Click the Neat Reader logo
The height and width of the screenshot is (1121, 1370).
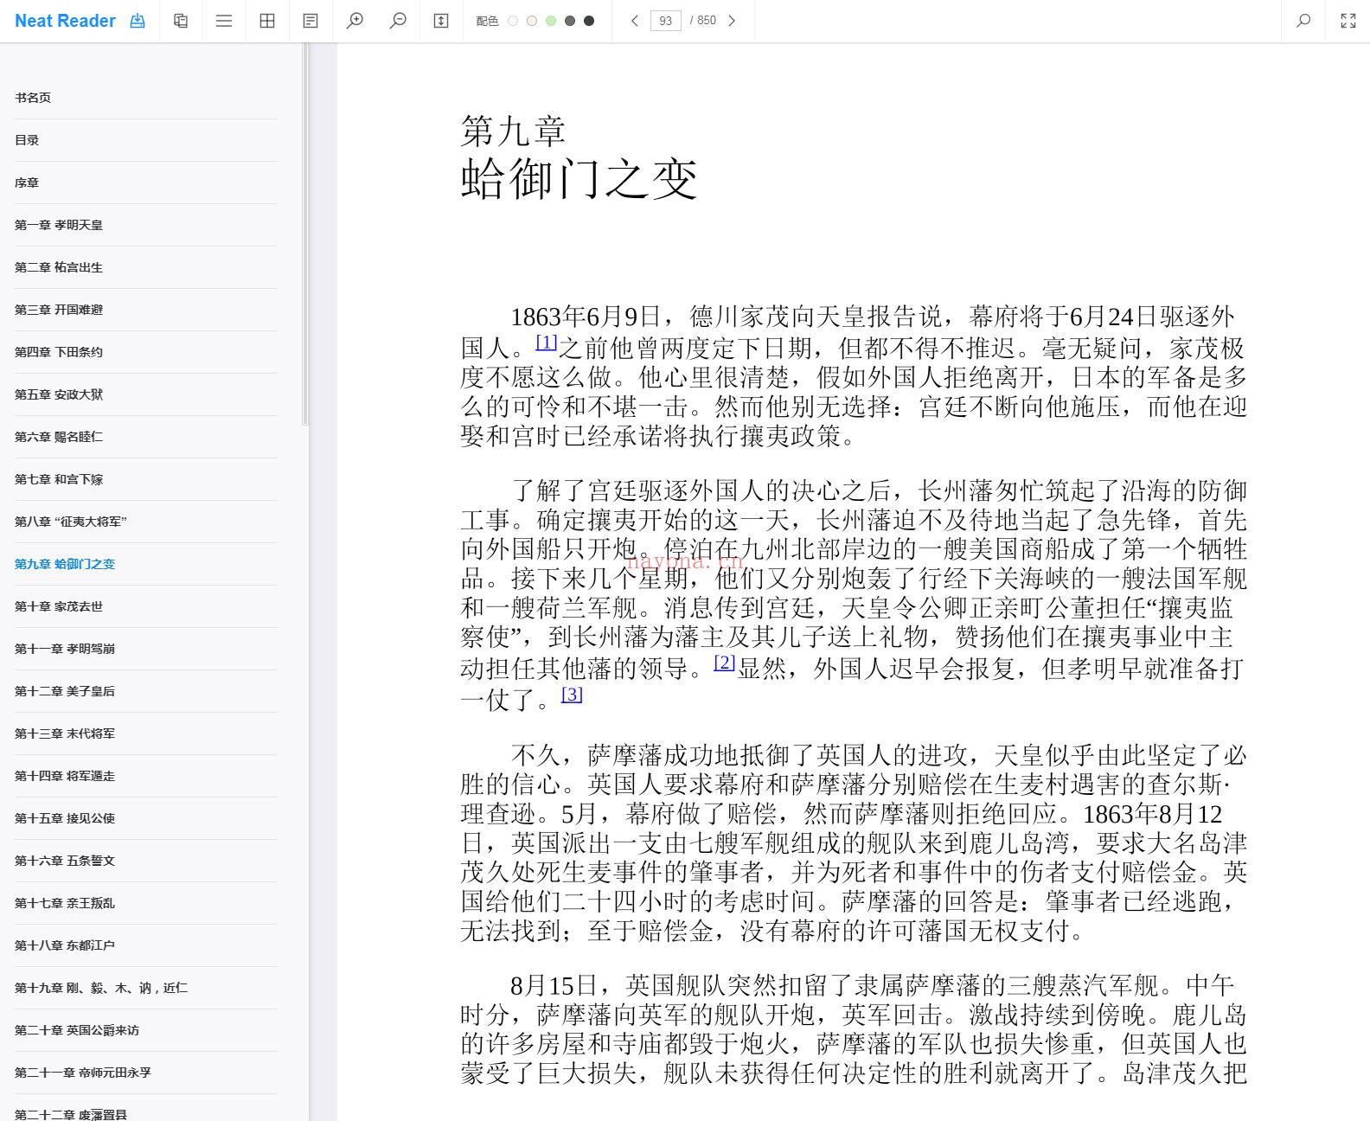click(65, 21)
